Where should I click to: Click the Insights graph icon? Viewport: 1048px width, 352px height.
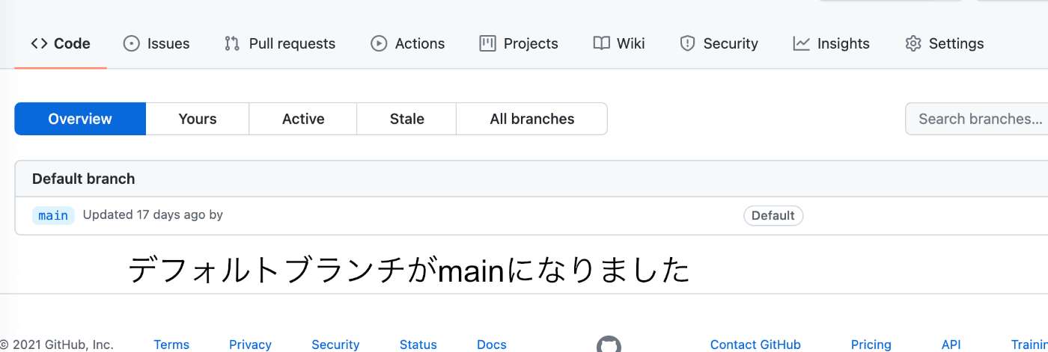coord(801,43)
